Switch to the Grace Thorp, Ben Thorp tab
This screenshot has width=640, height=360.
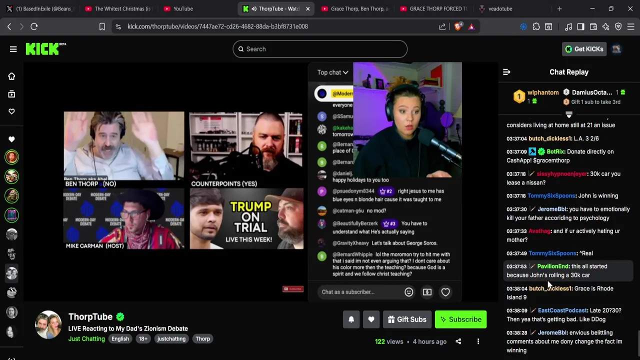355,8
